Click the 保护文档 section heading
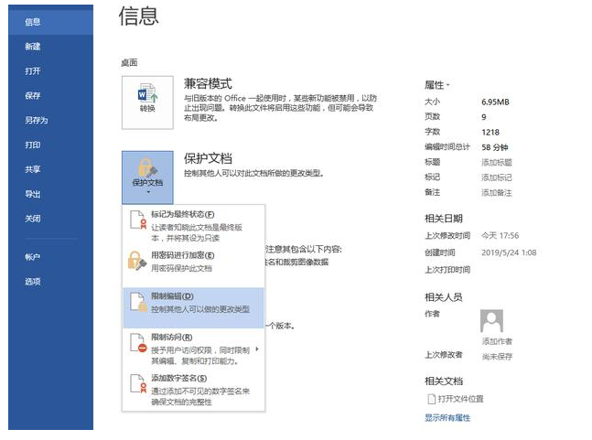The image size is (592, 440). click(x=208, y=158)
